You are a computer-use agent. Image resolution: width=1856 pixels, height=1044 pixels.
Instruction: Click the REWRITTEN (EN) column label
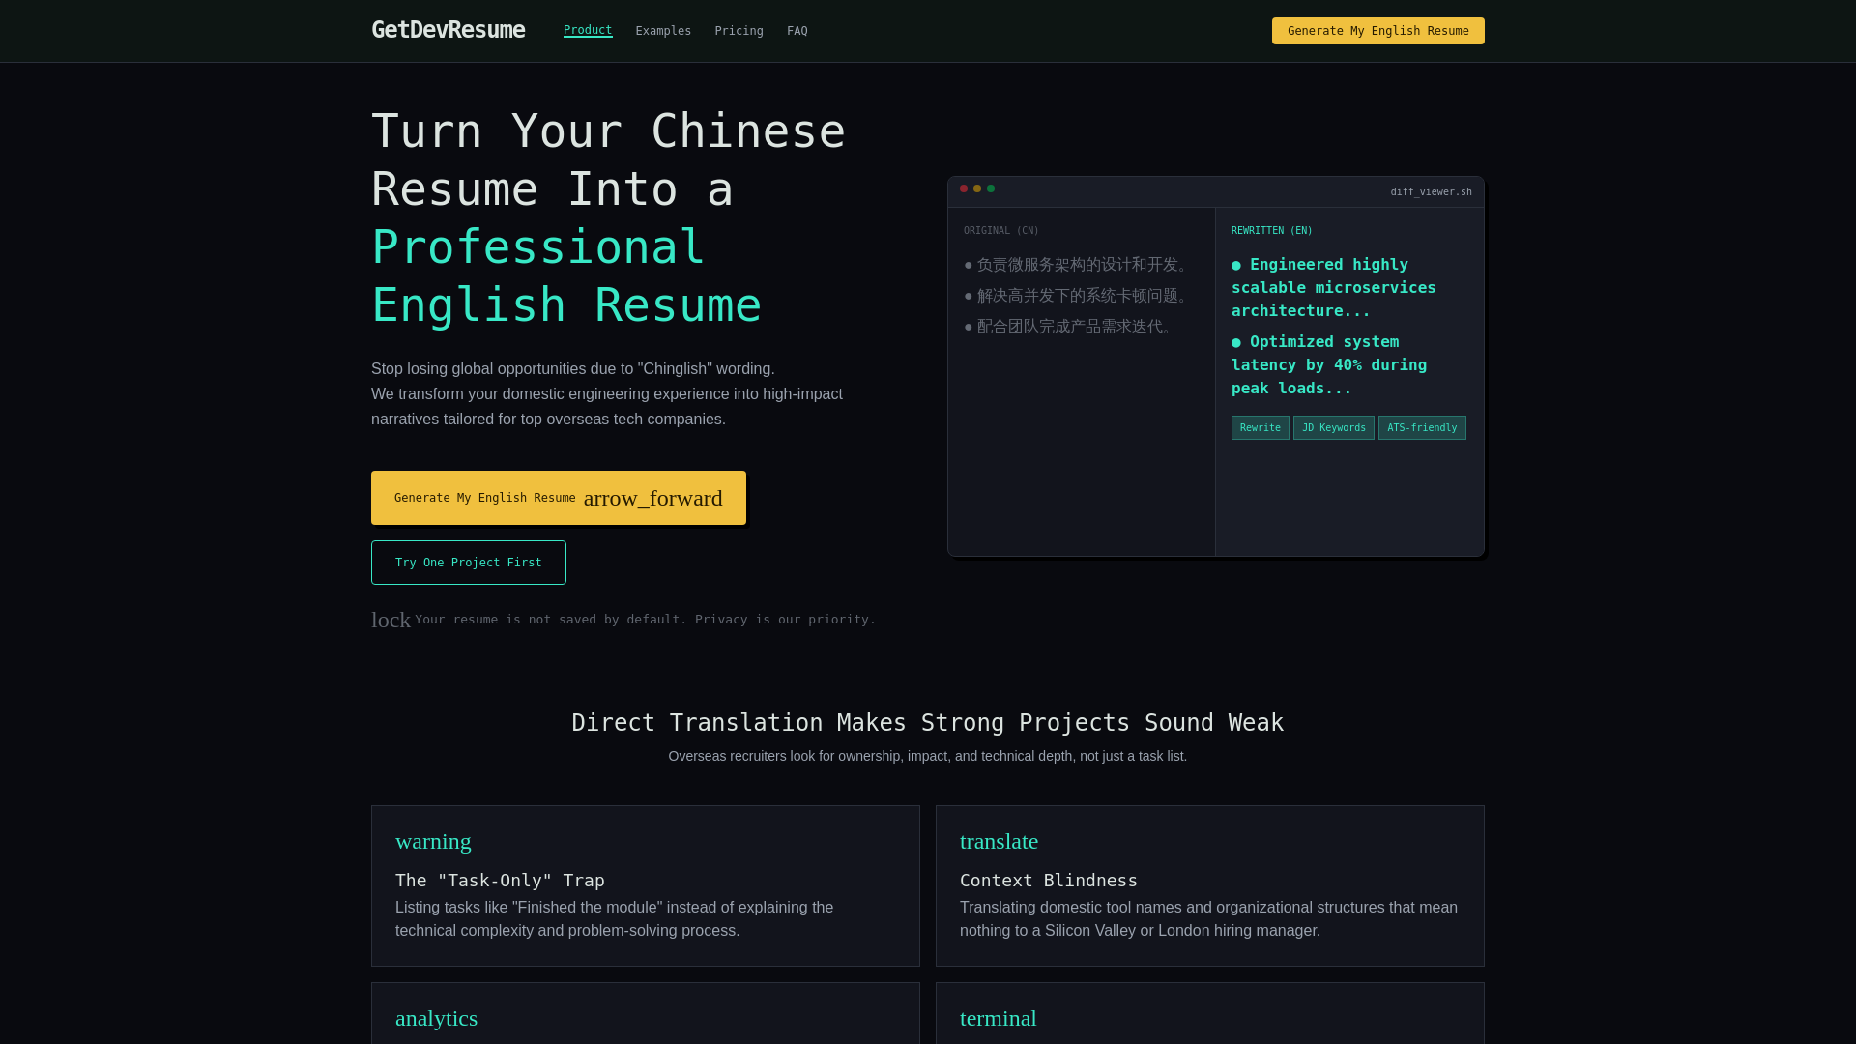point(1272,231)
